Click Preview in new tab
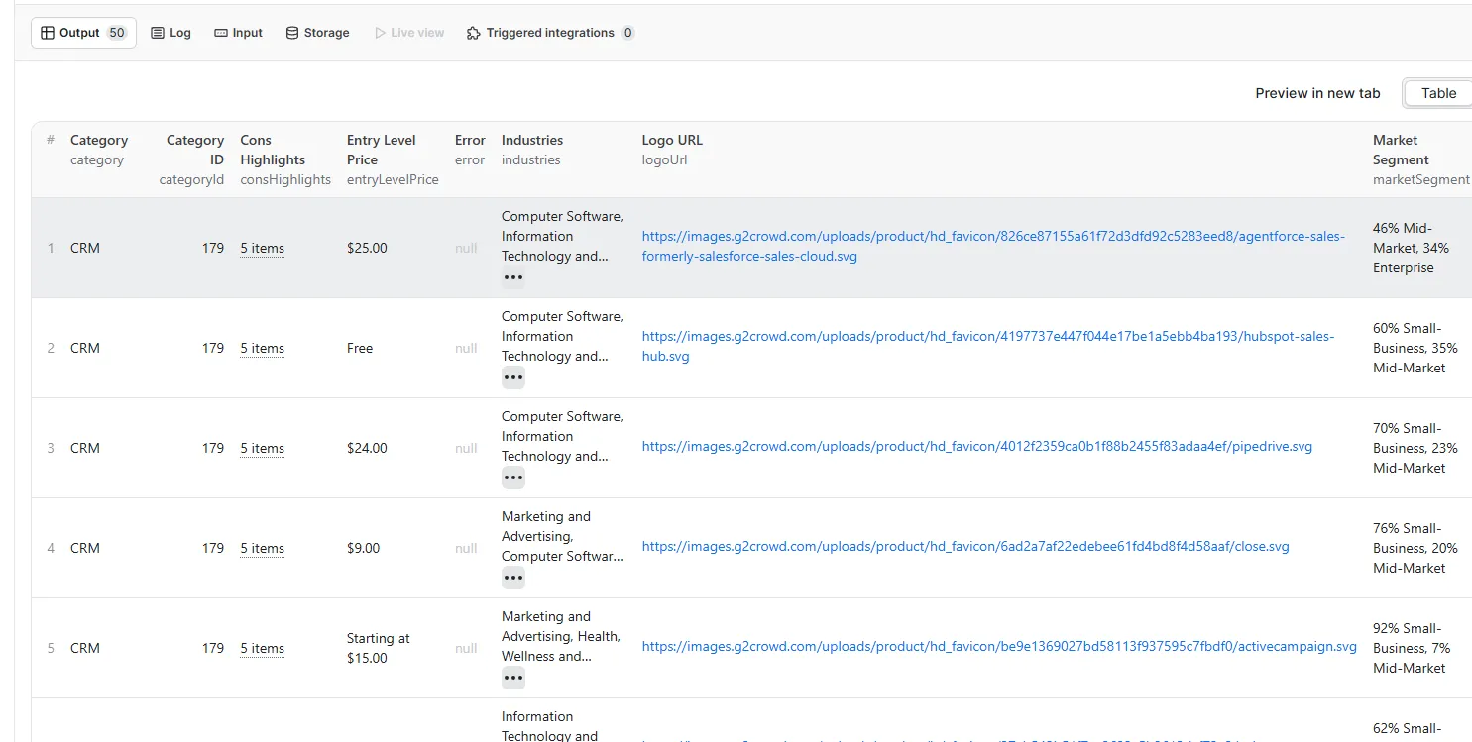This screenshot has height=742, width=1472. 1317,93
